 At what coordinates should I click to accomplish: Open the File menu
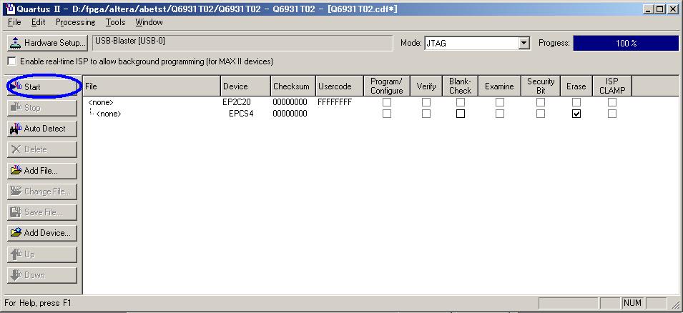point(14,22)
